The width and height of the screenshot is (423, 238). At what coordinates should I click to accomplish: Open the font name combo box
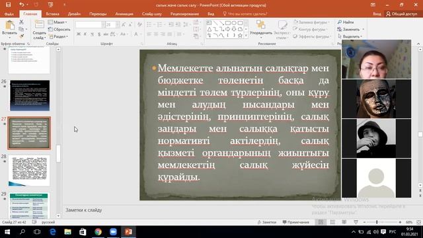point(90,24)
